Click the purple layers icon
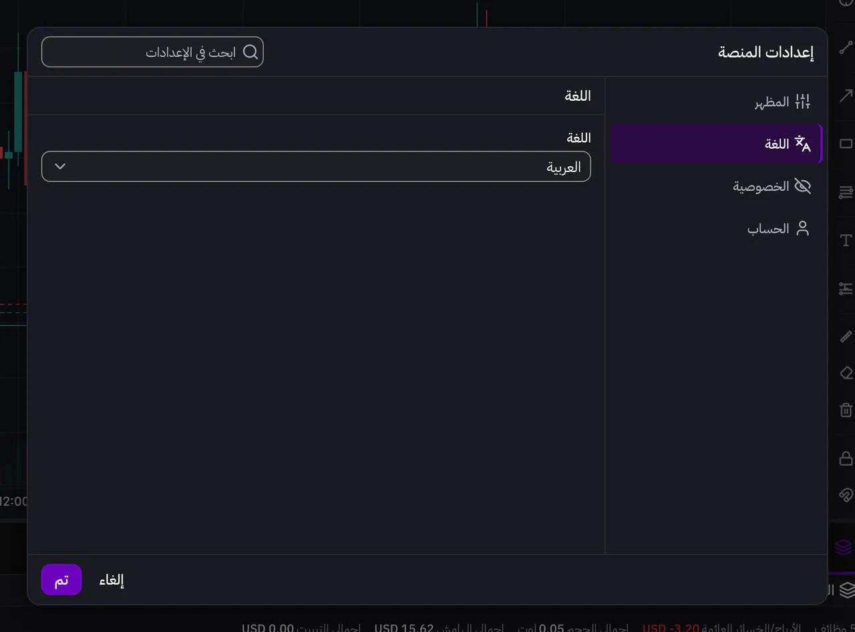The height and width of the screenshot is (632, 855). (844, 547)
